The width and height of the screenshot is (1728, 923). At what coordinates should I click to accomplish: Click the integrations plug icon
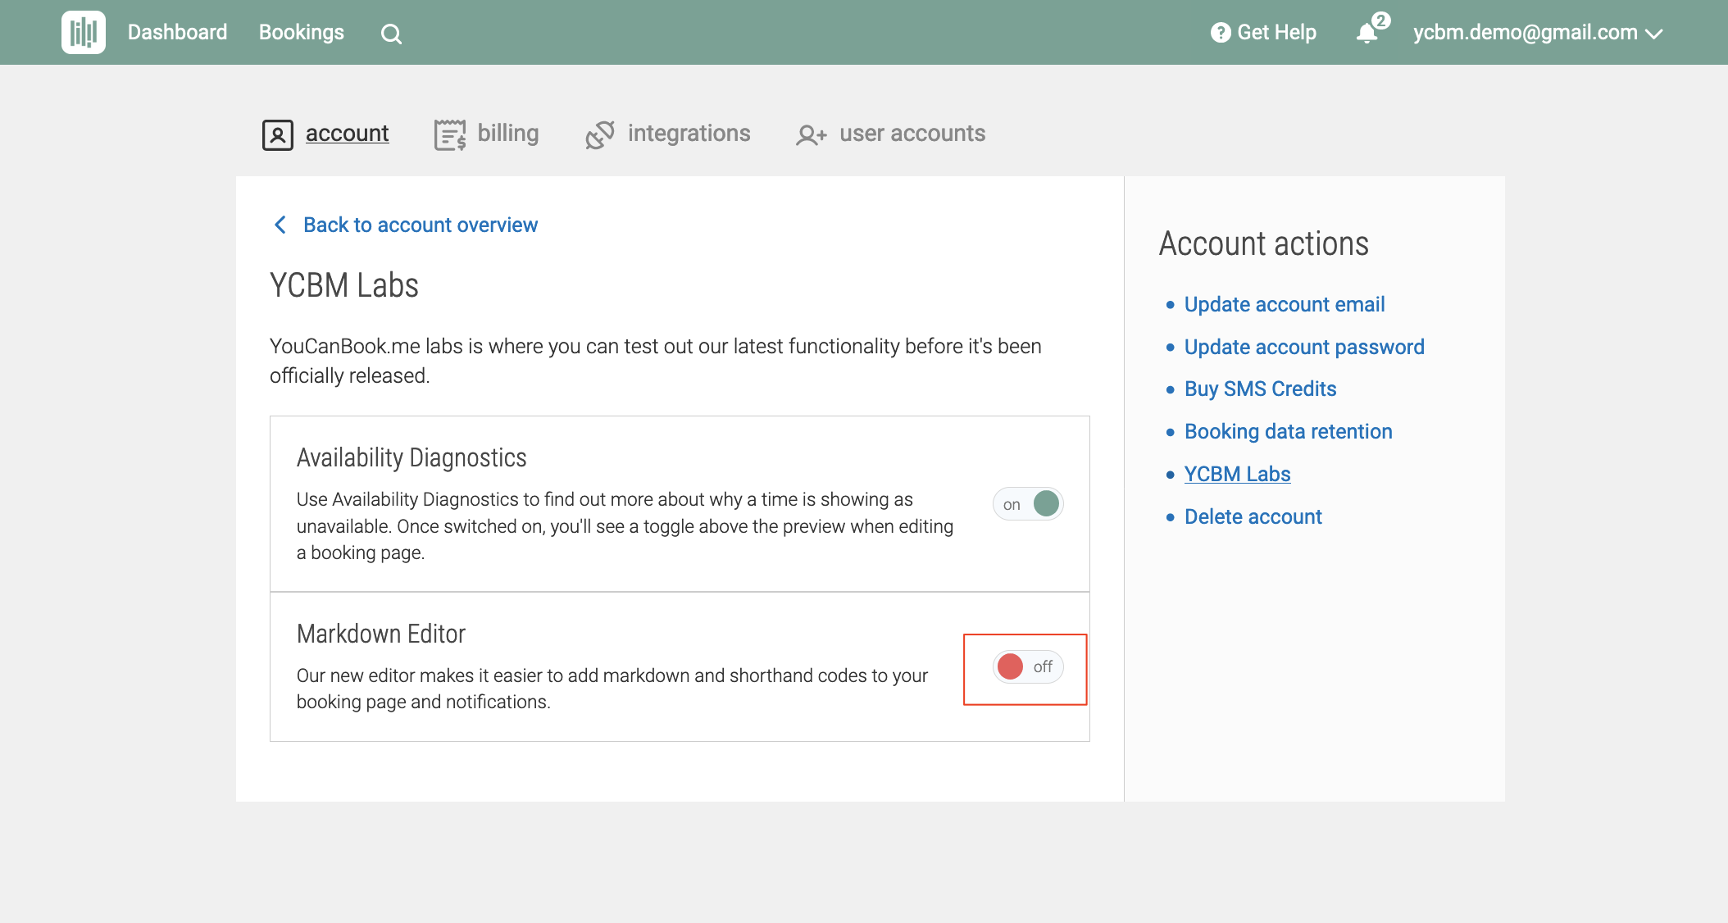[x=600, y=134]
